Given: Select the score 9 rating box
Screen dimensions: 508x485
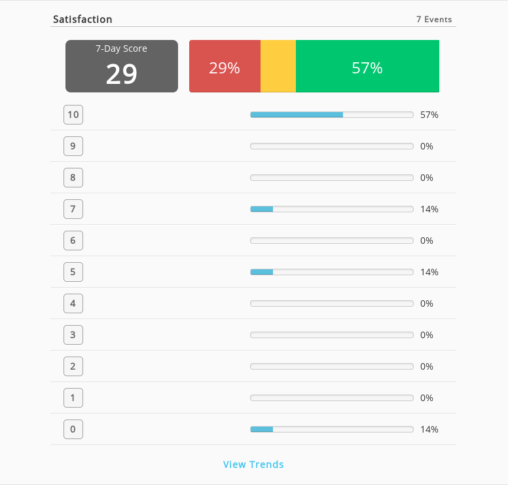Looking at the screenshot, I should 73,146.
